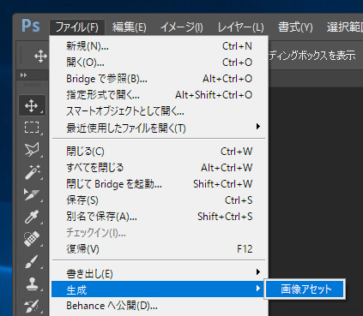Open the ファイル(F) menu
This screenshot has height=316, width=363.
pos(77,27)
